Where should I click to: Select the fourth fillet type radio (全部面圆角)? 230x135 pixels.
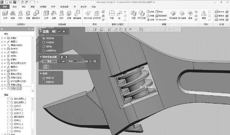[44, 51]
